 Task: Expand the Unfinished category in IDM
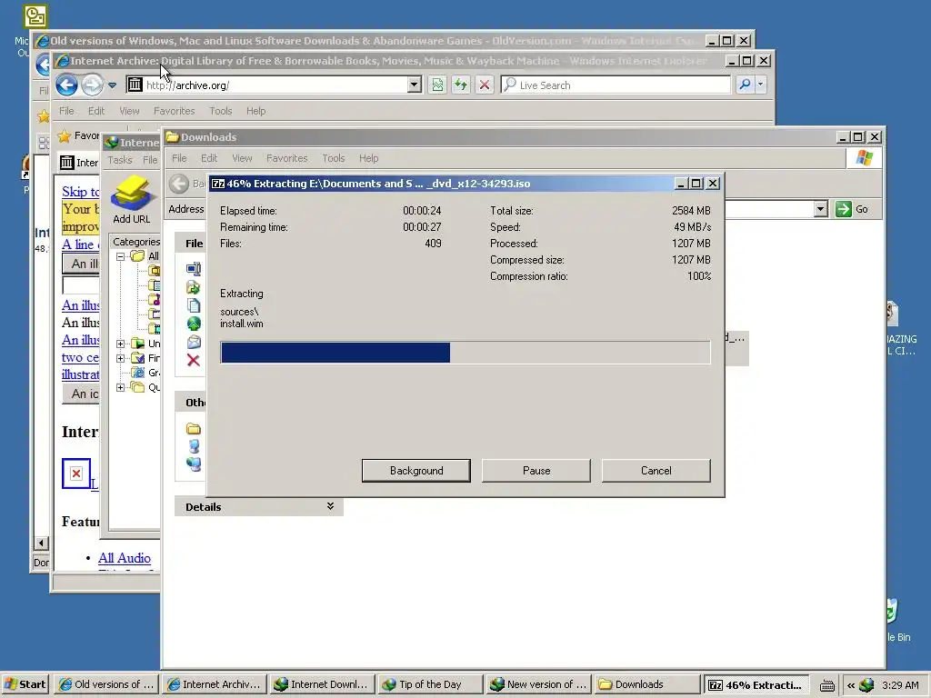[120, 344]
